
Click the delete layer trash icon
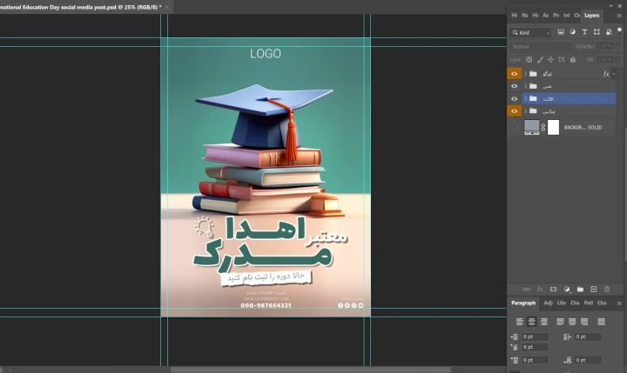click(x=607, y=289)
